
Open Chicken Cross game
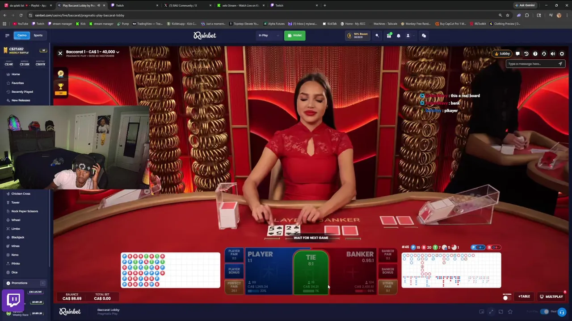pyautogui.click(x=21, y=194)
